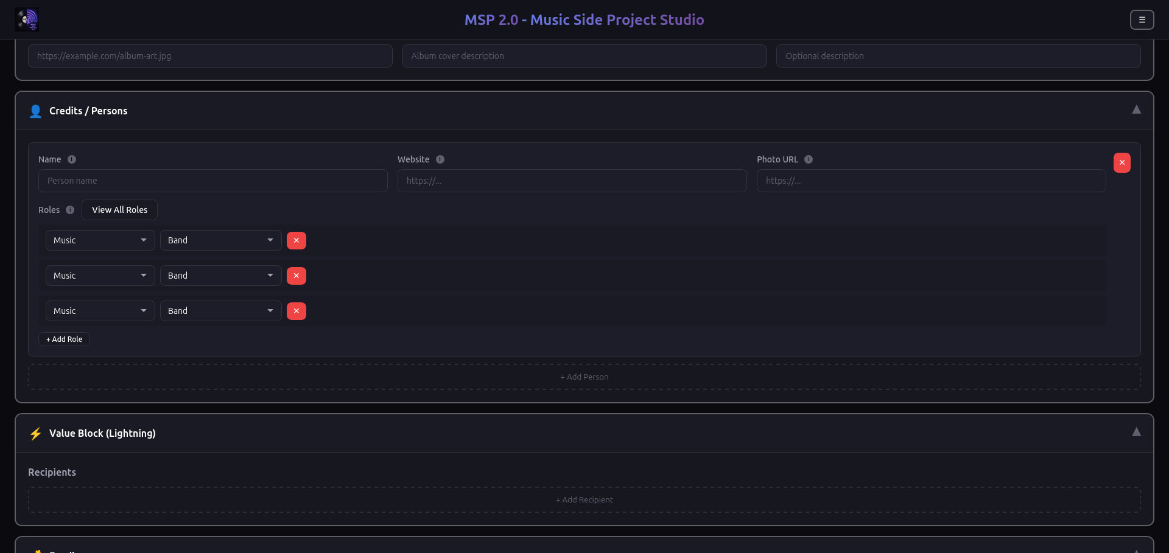Click the info icon next to Website
The image size is (1169, 553).
440,159
